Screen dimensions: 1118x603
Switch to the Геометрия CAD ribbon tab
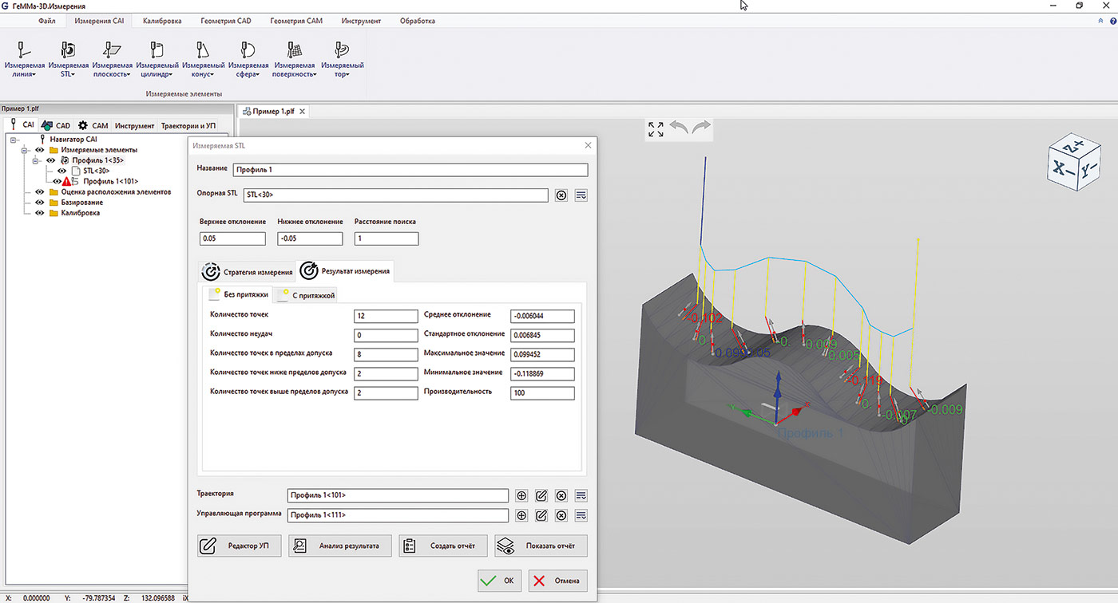click(225, 22)
